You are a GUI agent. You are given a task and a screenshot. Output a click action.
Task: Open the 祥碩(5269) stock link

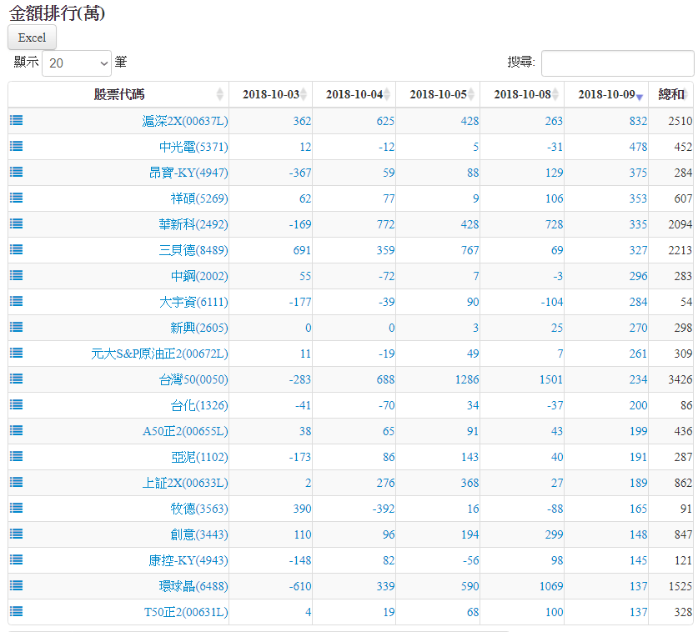[199, 198]
